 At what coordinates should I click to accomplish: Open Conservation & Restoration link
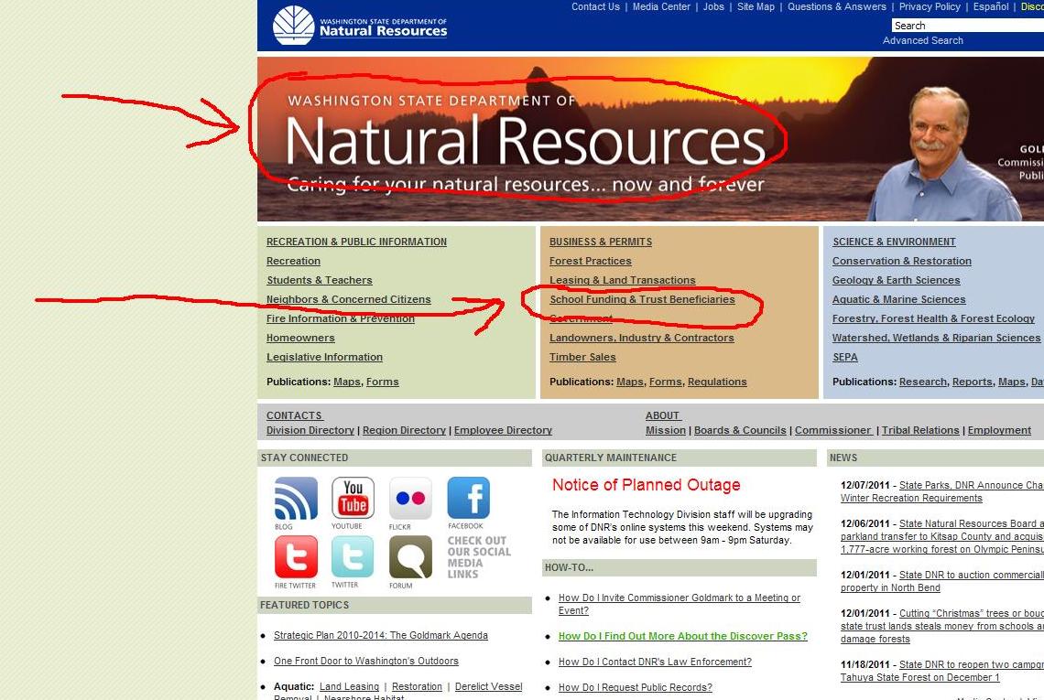click(901, 262)
